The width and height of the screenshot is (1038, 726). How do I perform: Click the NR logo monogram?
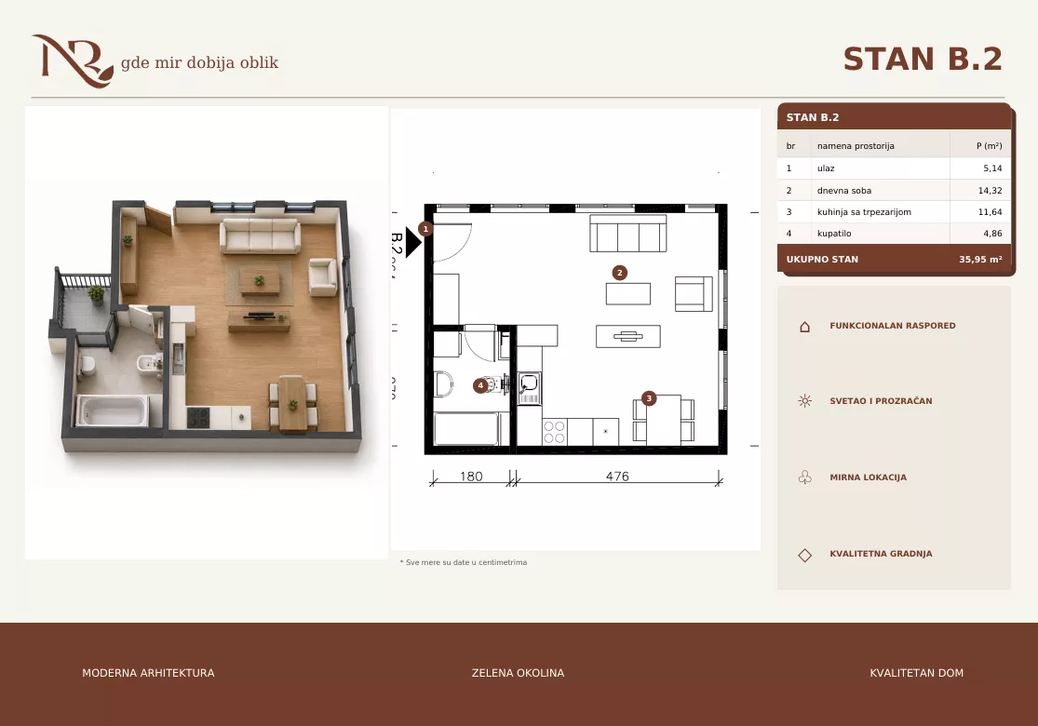click(73, 60)
